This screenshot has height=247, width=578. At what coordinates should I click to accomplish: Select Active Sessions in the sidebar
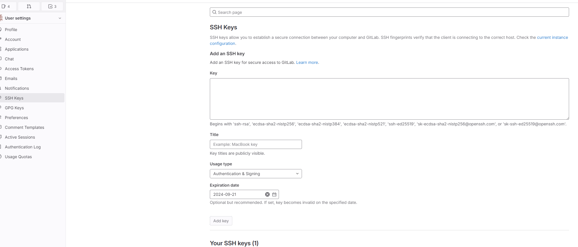pyautogui.click(x=20, y=137)
